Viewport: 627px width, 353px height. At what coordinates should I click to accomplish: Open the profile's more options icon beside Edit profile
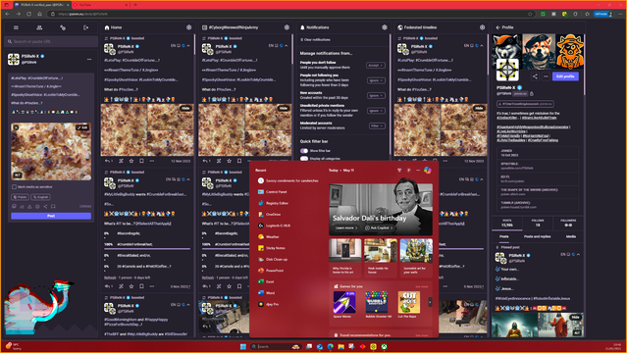(546, 76)
